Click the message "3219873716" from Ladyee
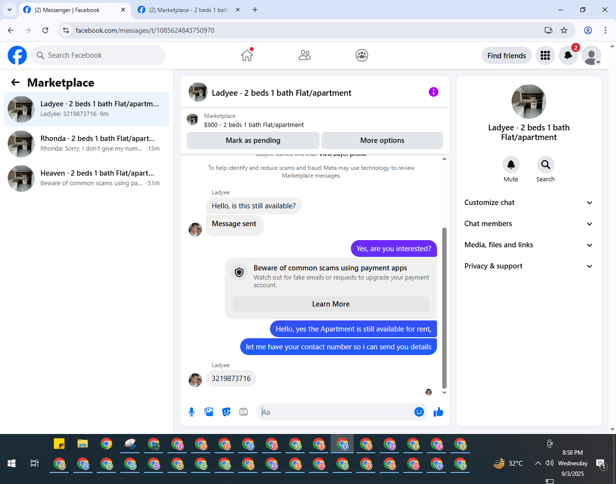The height and width of the screenshot is (484, 616). pos(231,379)
